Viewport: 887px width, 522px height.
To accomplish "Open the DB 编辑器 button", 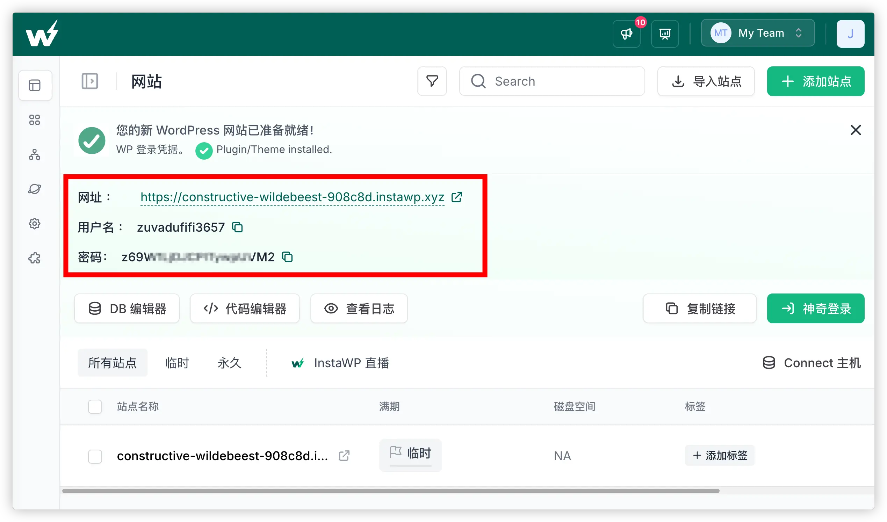I will click(127, 308).
